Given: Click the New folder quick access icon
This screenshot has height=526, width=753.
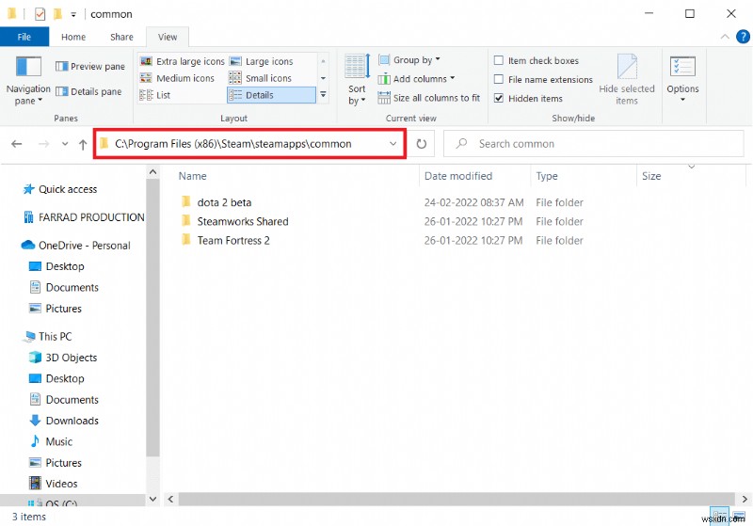Looking at the screenshot, I should click(57, 14).
